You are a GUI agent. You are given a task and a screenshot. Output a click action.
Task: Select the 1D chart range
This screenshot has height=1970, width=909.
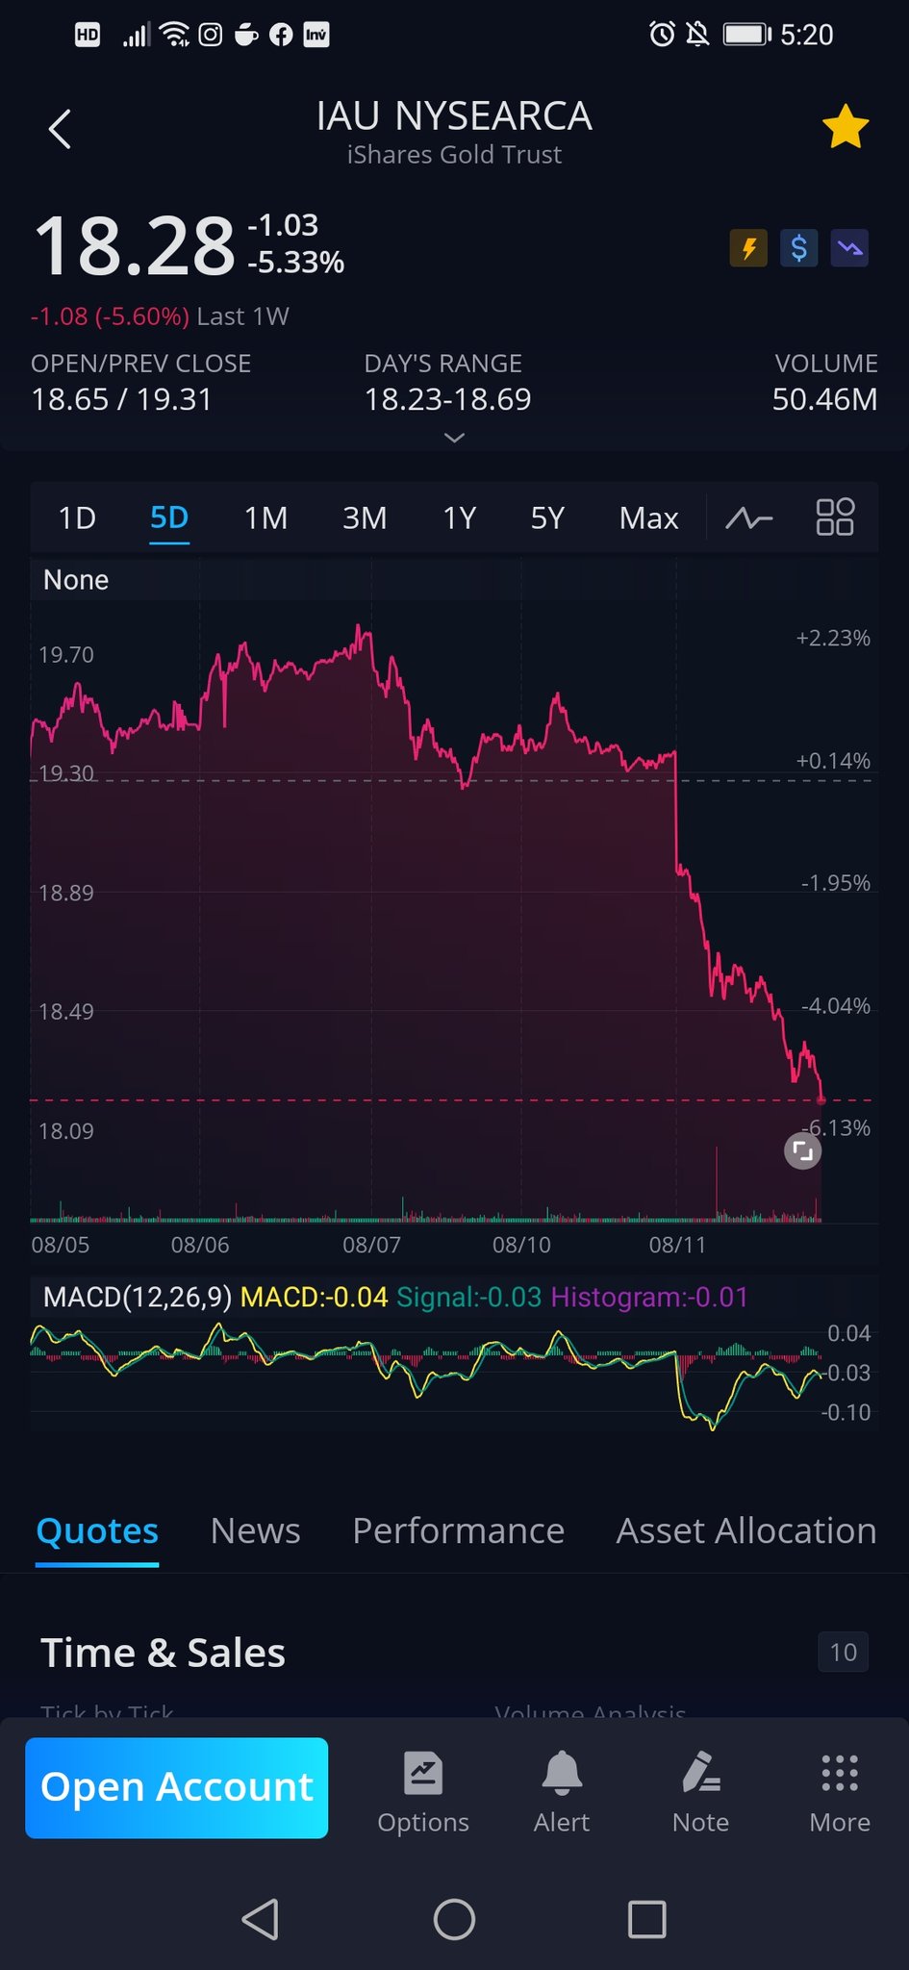pos(77,518)
